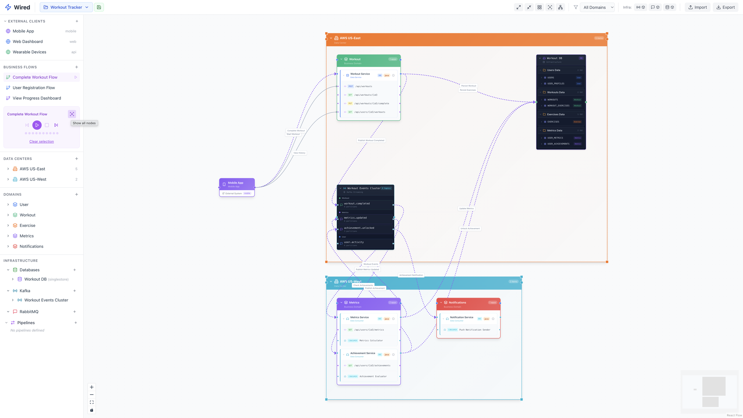Select User Registration Flow

click(x=34, y=88)
